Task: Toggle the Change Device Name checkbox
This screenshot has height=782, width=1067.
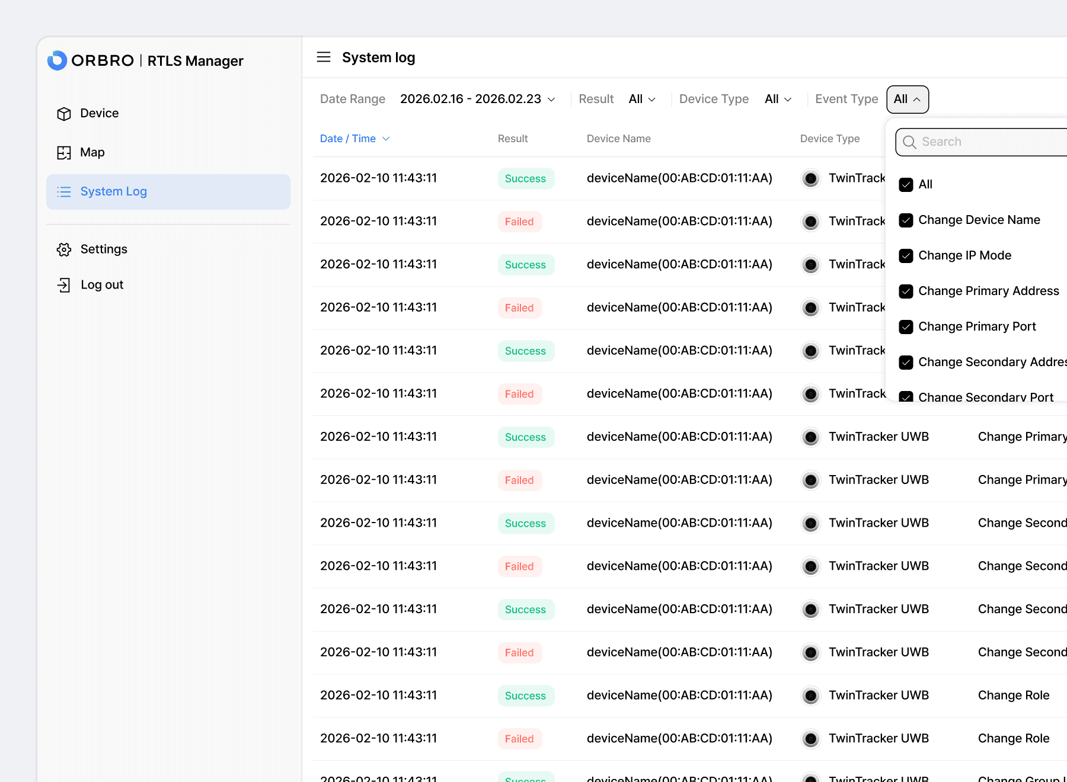Action: (x=906, y=220)
